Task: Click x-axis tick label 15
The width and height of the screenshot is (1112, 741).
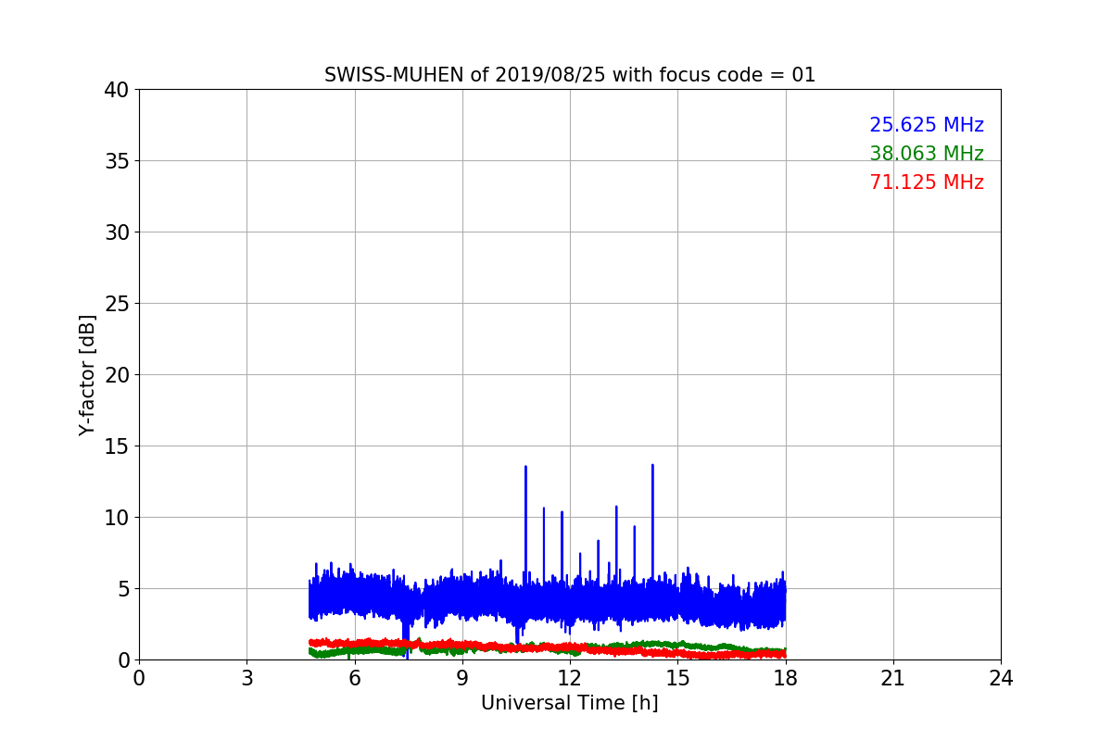Action: 677,678
